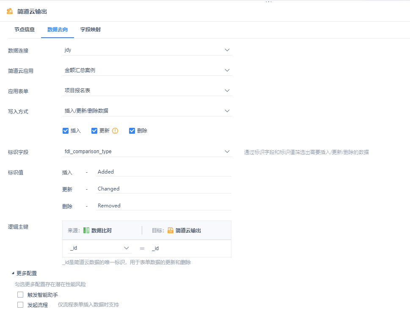Click the 简道云输出 title text
The width and height of the screenshot is (410, 309).
[x=32, y=11]
